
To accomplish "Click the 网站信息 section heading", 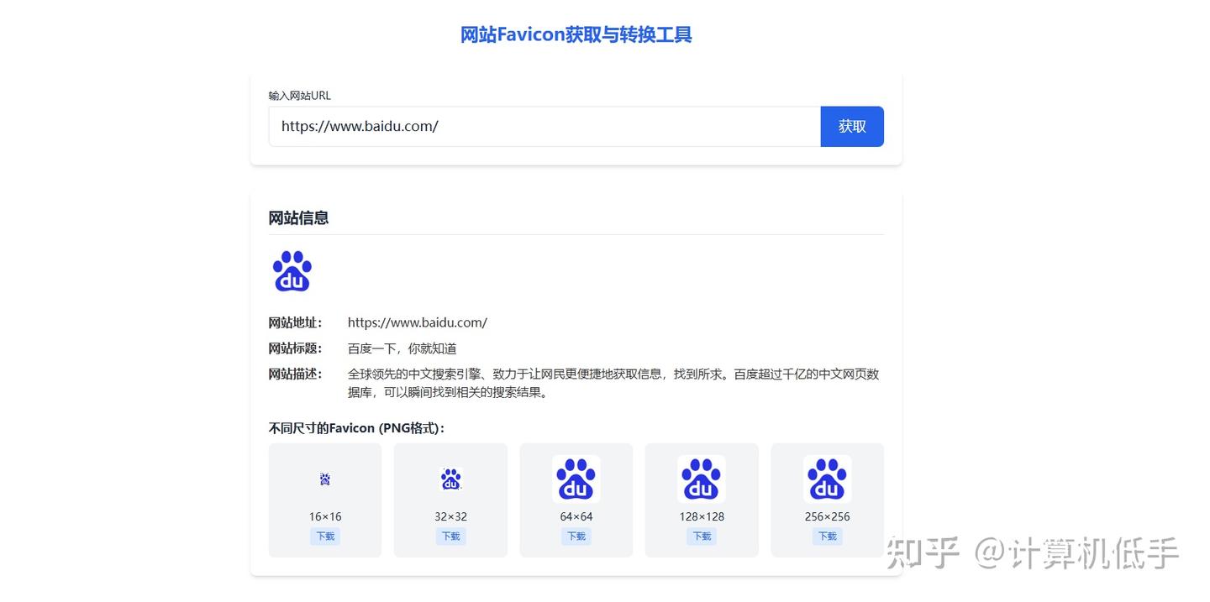I will point(298,217).
